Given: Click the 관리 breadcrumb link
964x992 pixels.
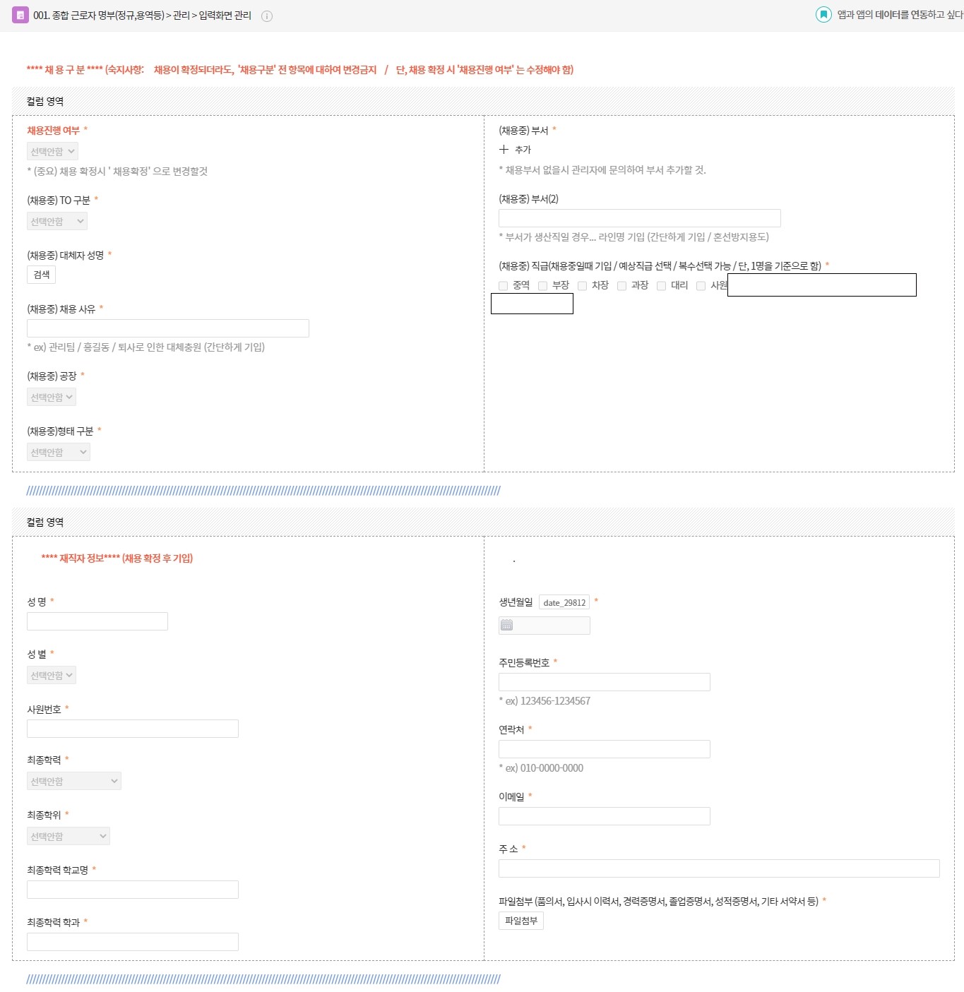Looking at the screenshot, I should point(182,16).
